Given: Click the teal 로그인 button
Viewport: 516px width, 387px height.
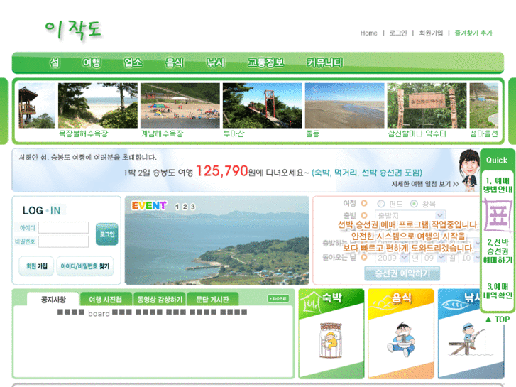Looking at the screenshot, I should coord(107,234).
